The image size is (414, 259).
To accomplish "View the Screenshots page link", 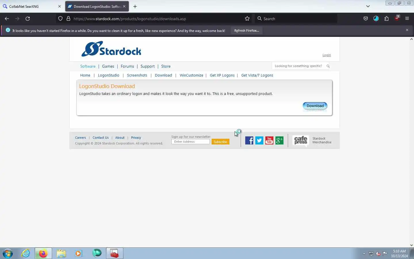I will pos(137,75).
